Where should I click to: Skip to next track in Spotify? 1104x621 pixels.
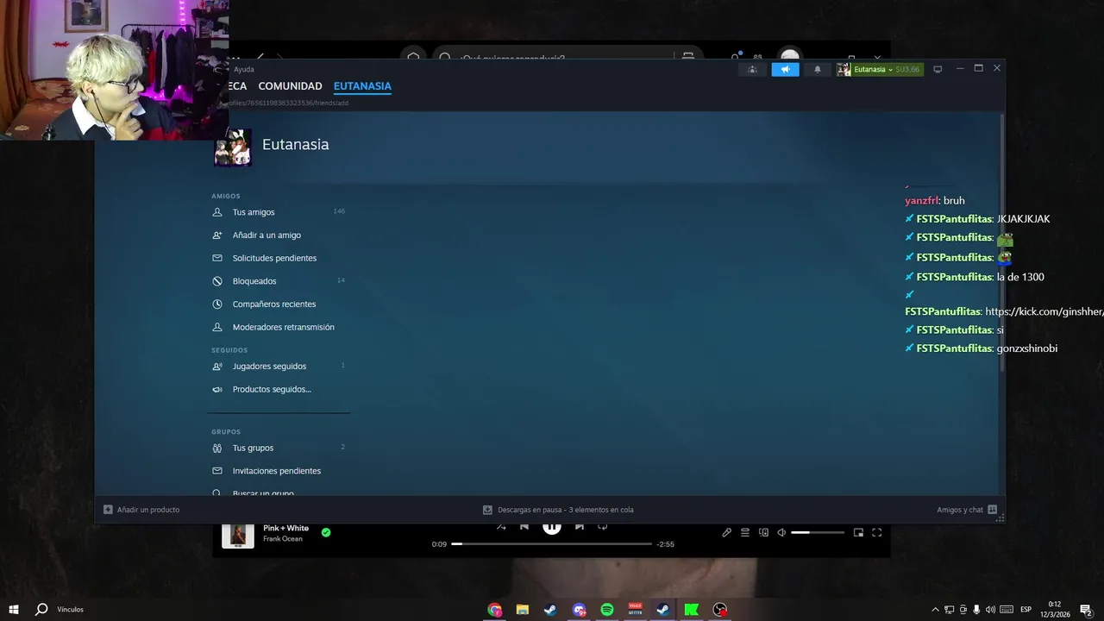pos(580,526)
